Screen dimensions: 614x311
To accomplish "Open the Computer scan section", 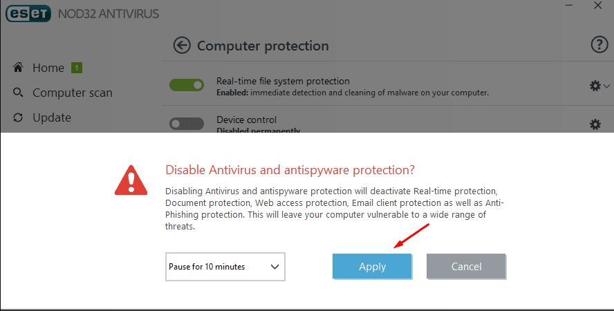I will coord(73,93).
